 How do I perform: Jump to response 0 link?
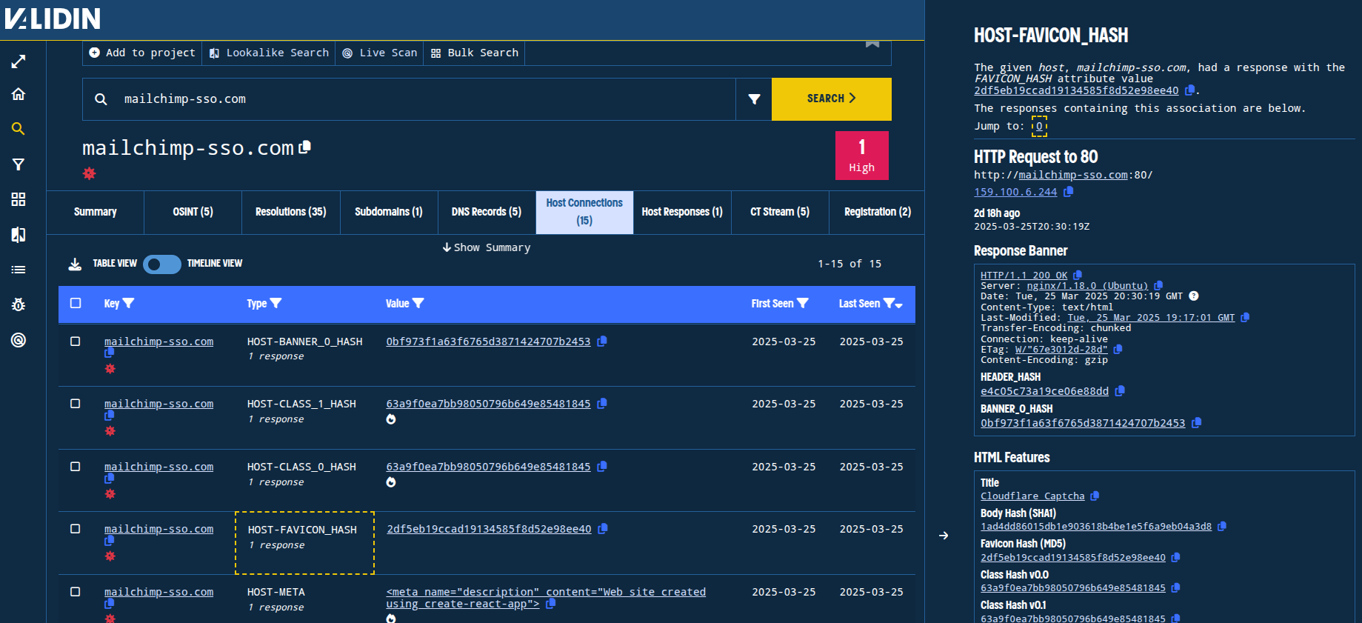[x=1039, y=126]
